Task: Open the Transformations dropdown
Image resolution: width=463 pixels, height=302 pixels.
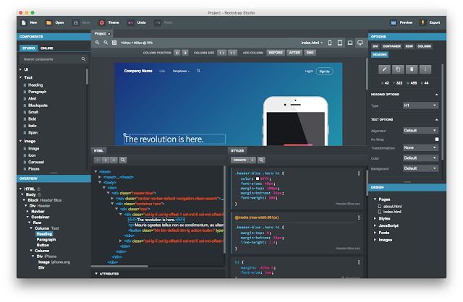Action: pyautogui.click(x=420, y=148)
